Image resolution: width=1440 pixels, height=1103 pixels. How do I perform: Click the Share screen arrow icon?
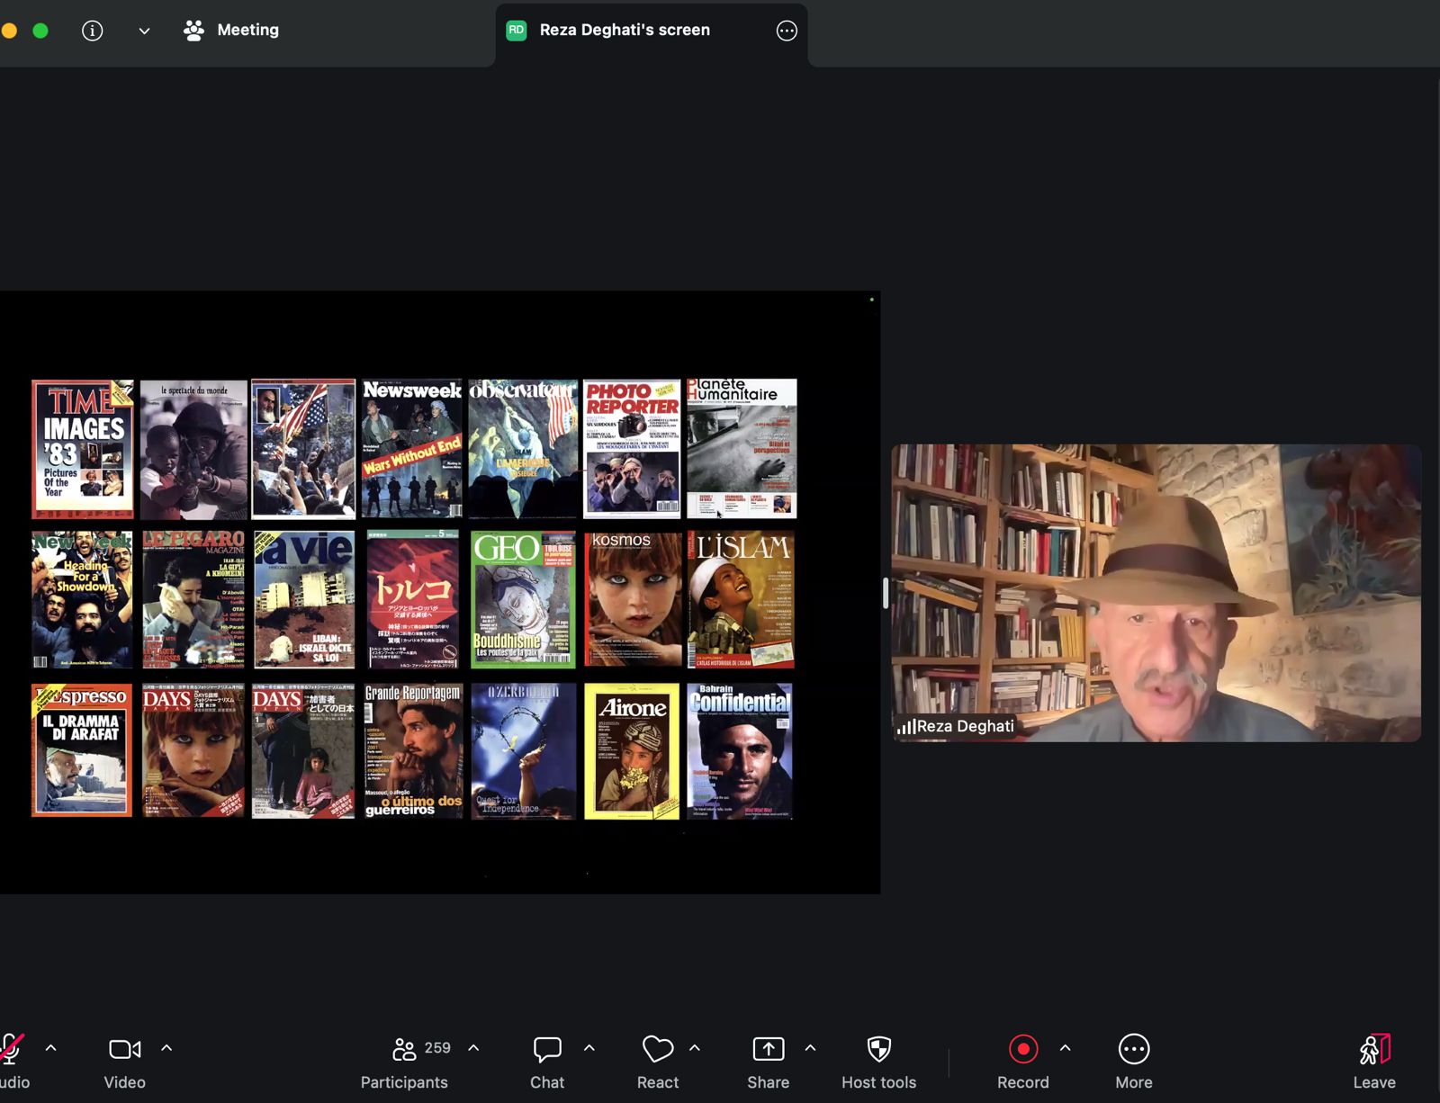click(768, 1049)
